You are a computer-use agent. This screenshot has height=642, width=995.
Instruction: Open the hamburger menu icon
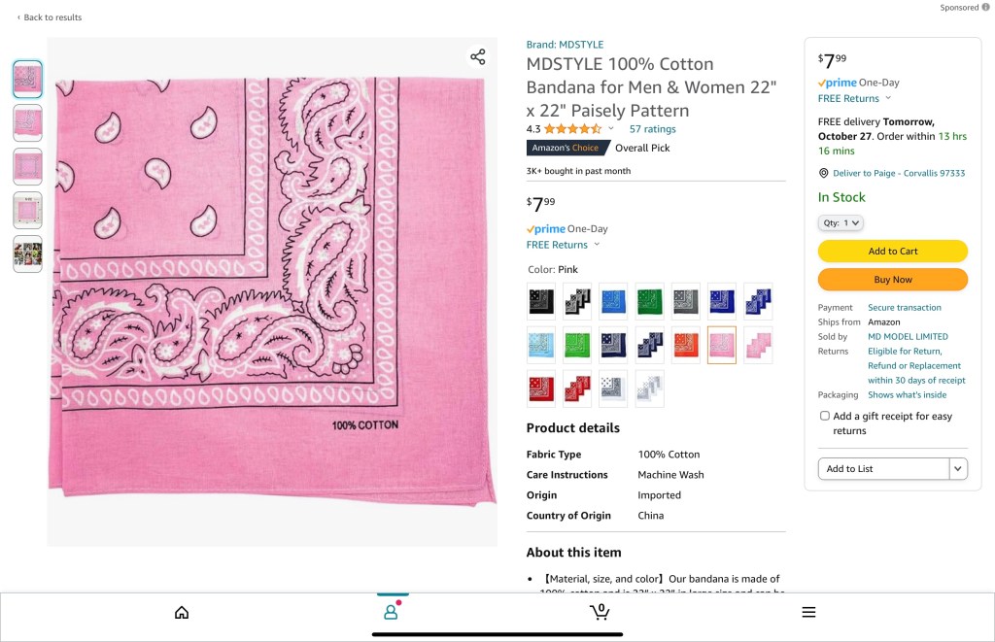coord(808,612)
